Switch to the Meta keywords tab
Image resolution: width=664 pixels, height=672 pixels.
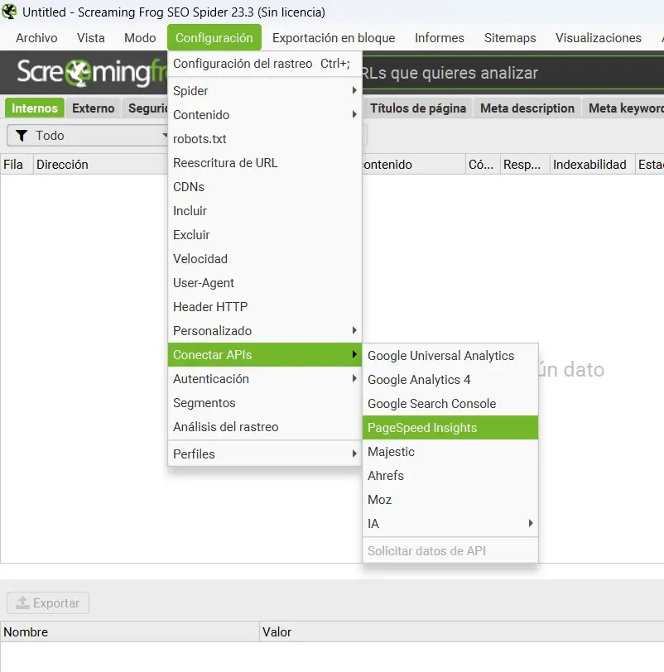(625, 108)
